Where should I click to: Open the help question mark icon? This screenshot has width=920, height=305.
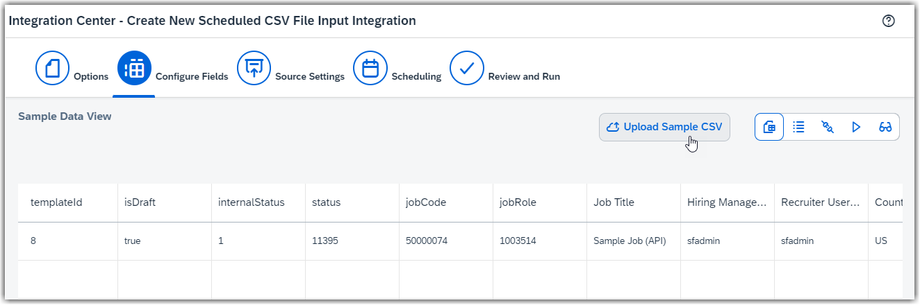[x=888, y=21]
